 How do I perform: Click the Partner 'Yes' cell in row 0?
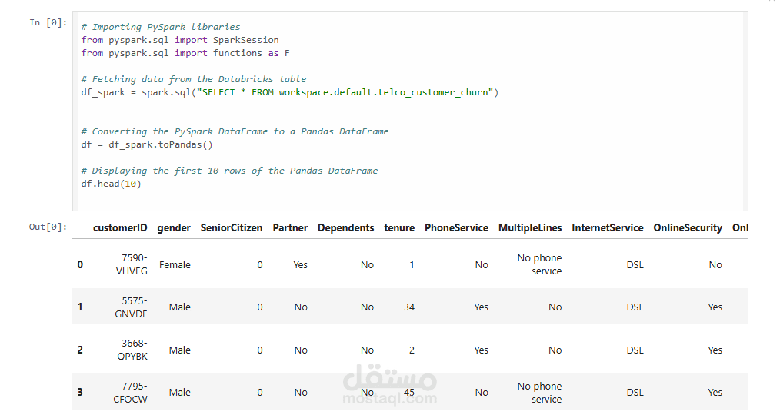coord(300,265)
